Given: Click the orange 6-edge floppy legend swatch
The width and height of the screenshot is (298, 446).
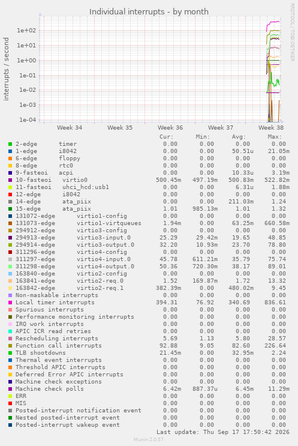Looking at the screenshot, I should [x=10, y=158].
